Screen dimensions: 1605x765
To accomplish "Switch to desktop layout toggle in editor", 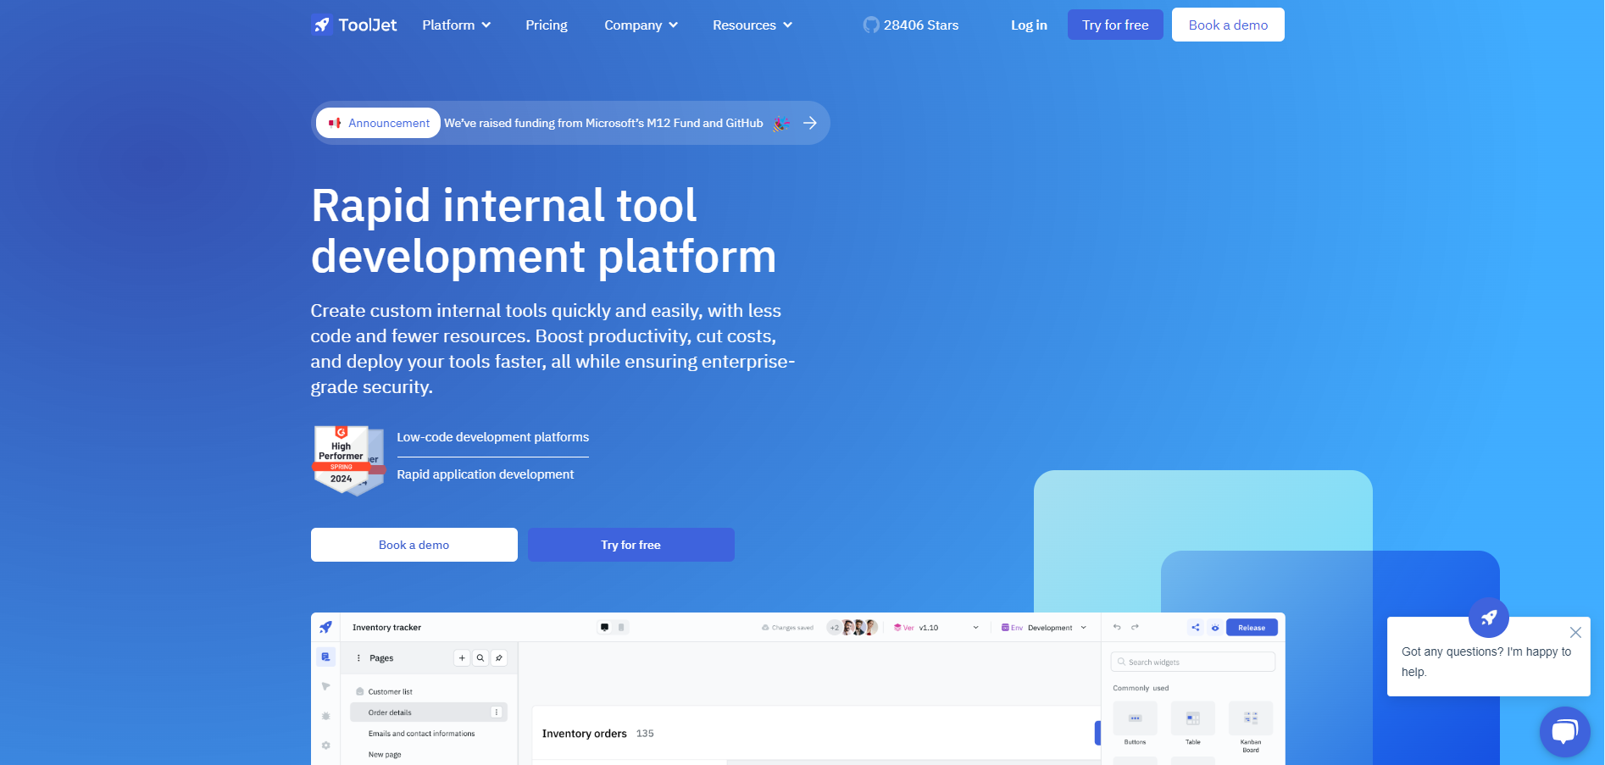I will [604, 628].
